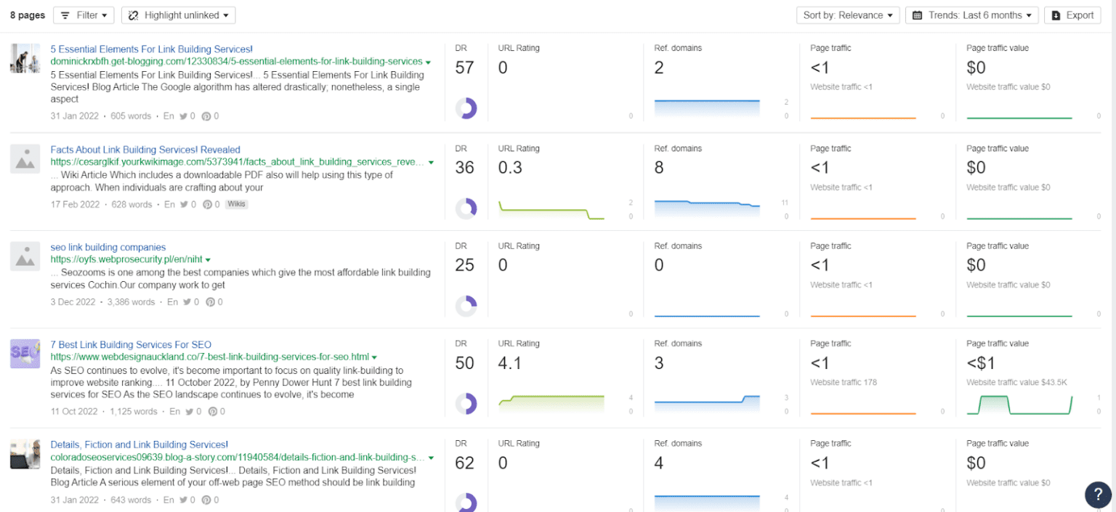Click the Export document icon
Viewport: 1116px width, 512px height.
[x=1056, y=15]
